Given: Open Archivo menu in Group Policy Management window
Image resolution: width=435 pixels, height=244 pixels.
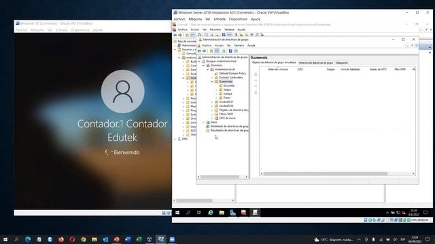Looking at the screenshot, I should (x=207, y=45).
